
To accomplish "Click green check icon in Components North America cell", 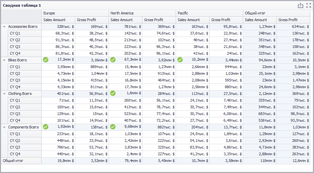I will point(113,127).
